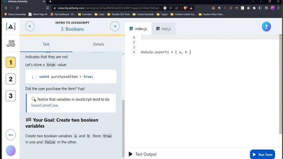
Task: Open the Youtube SEO Tools bookmark folder
Action: coord(119,14)
